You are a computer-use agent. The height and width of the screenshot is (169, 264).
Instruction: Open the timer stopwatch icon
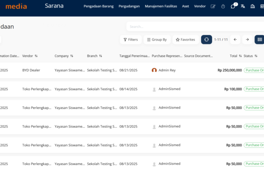pos(223,6)
